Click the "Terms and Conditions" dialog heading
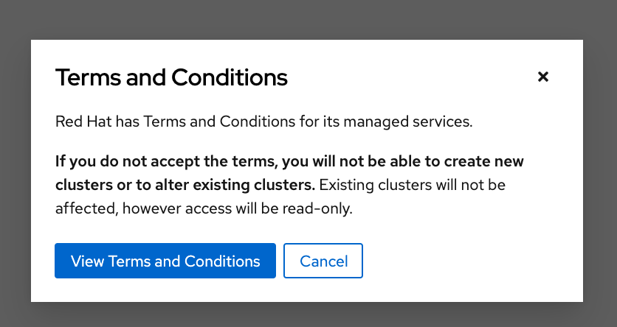 pos(171,77)
